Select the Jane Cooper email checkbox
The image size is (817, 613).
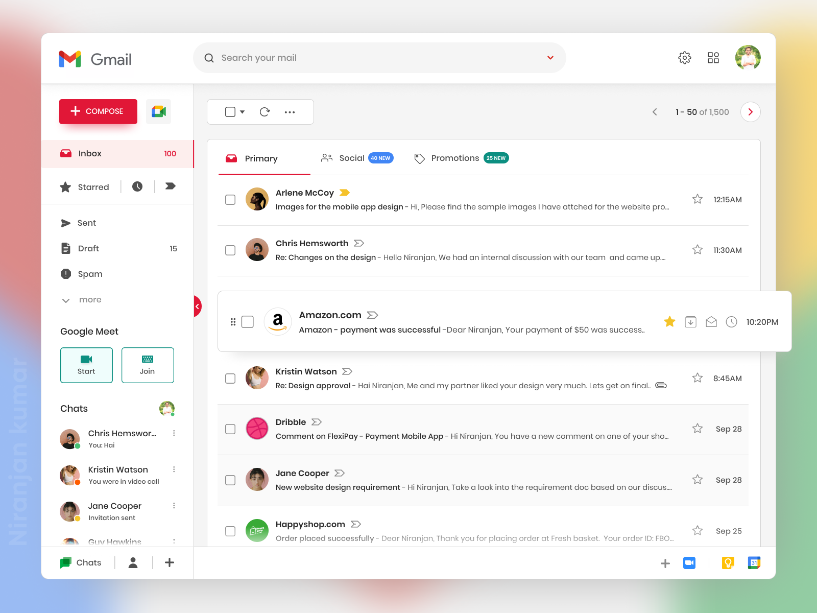[230, 480]
